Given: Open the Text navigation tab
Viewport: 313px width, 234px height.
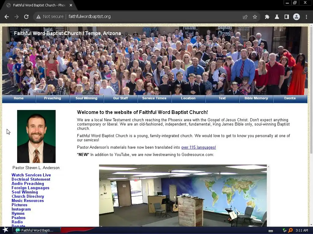Looking at the screenshot, I should tap(222, 98).
